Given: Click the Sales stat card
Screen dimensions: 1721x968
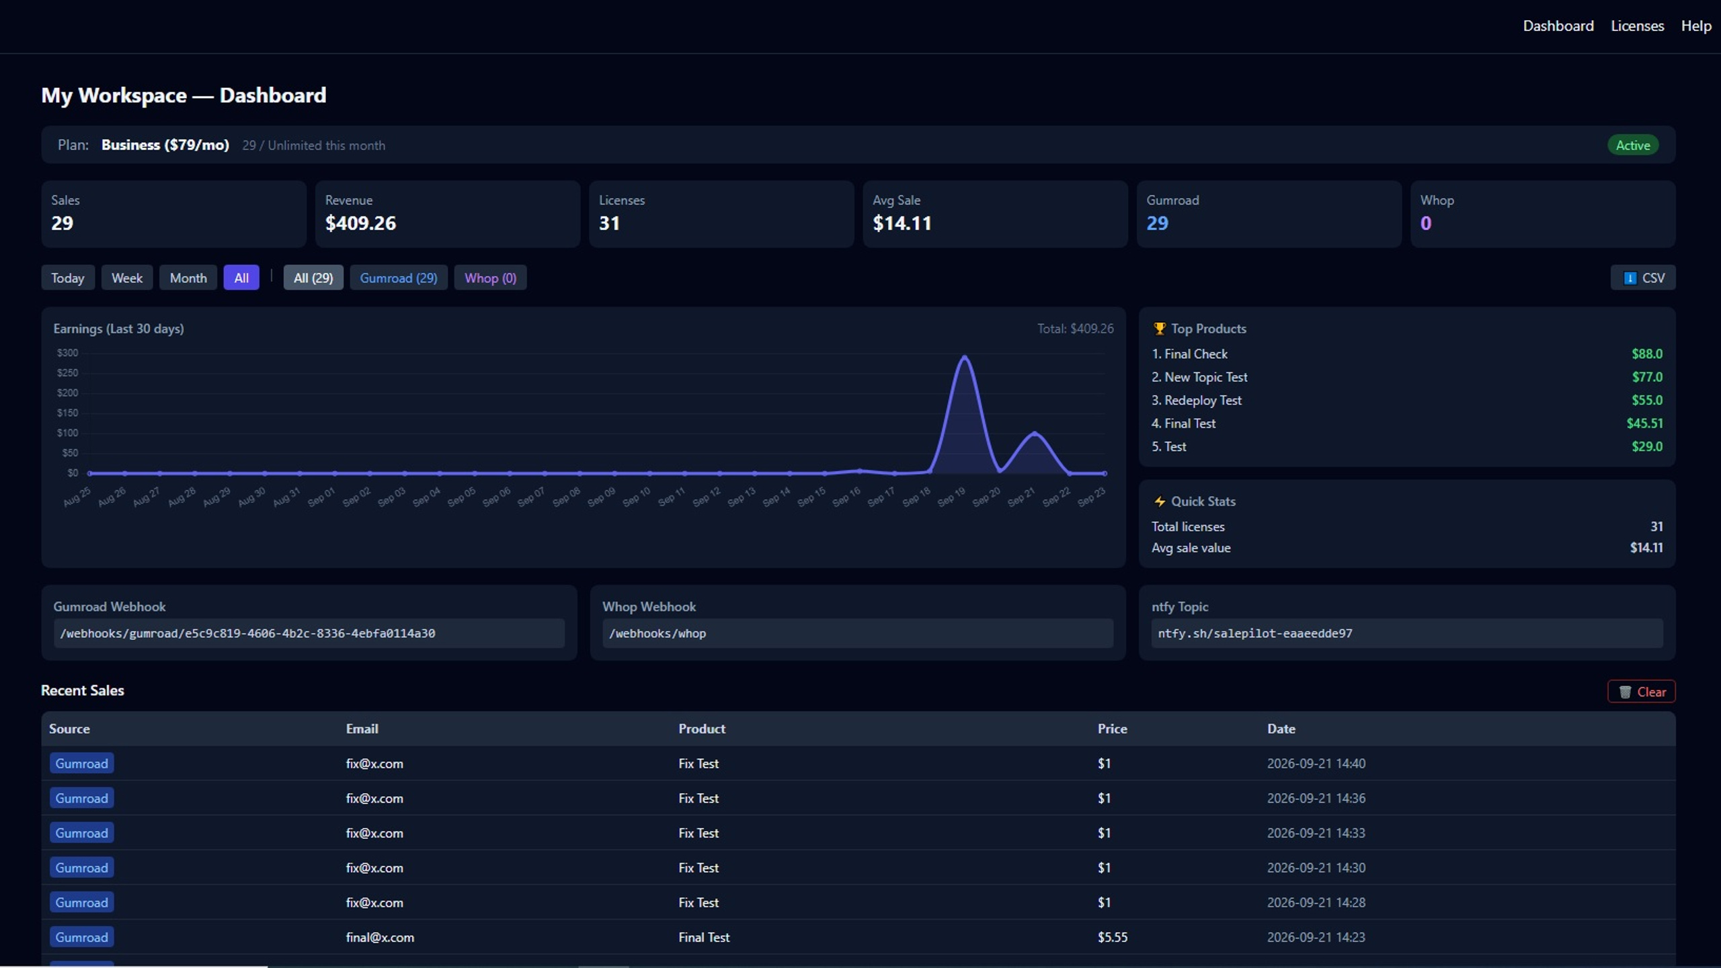Looking at the screenshot, I should 173,214.
